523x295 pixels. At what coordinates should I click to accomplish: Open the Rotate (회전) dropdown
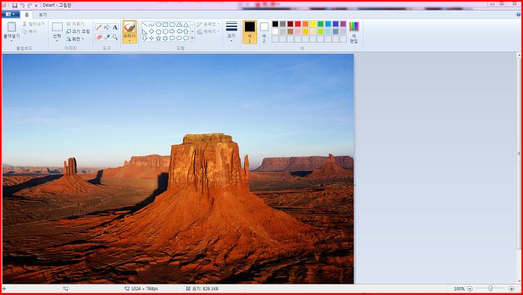pyautogui.click(x=75, y=39)
